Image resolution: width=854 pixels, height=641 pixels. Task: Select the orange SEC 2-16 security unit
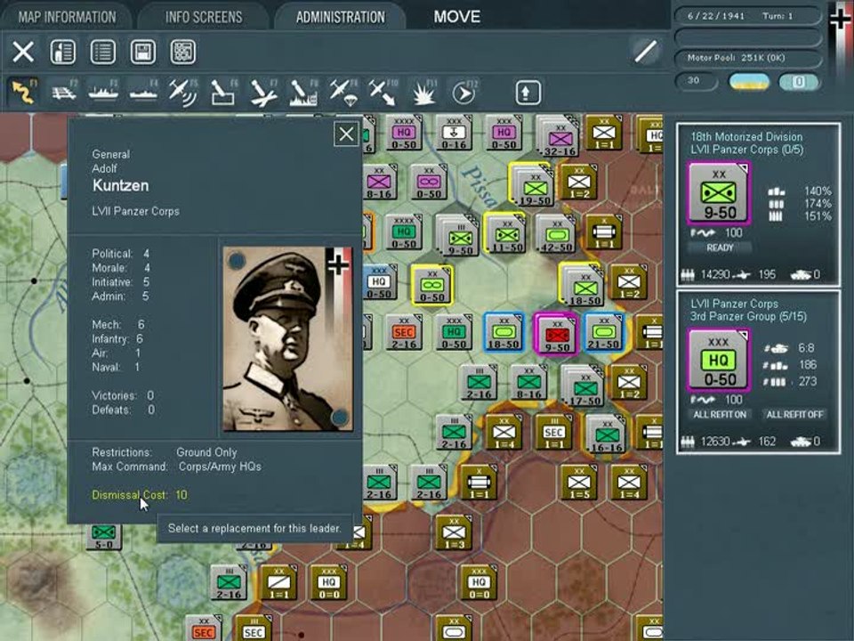[x=403, y=332]
